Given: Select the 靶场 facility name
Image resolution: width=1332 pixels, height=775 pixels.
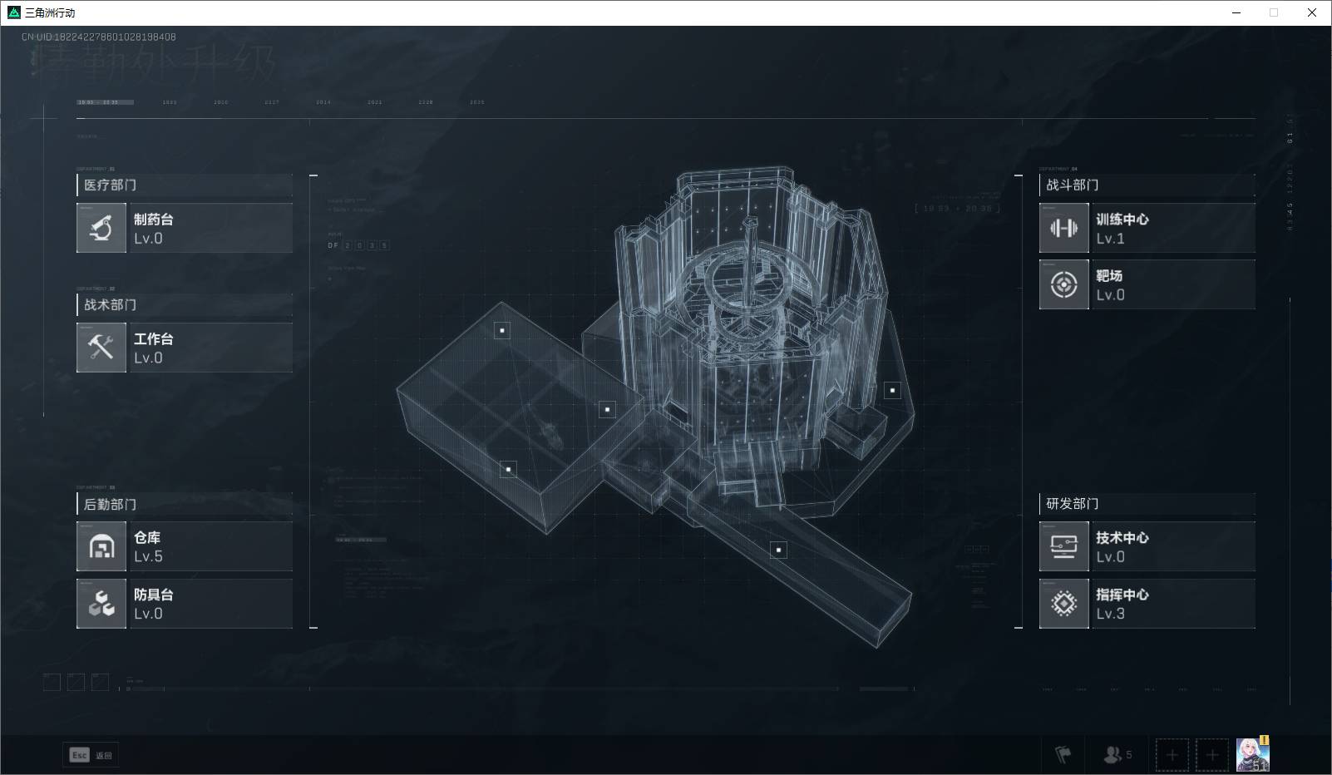Looking at the screenshot, I should point(1109,276).
